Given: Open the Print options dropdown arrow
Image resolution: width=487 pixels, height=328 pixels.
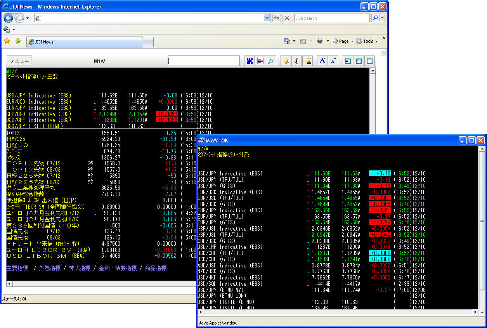Looking at the screenshot, I should (328, 41).
